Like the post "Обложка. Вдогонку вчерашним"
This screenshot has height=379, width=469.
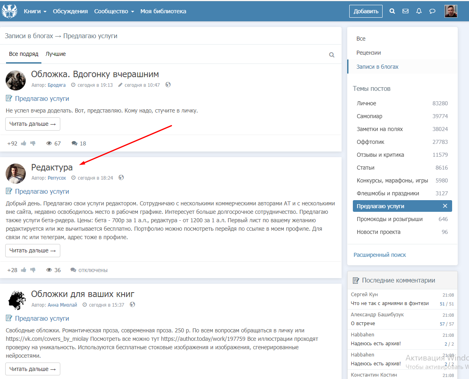[24, 143]
